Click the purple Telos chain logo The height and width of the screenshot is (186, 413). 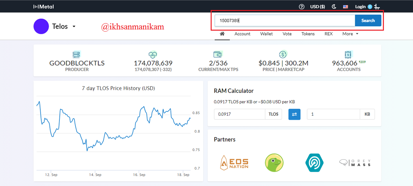click(x=41, y=26)
